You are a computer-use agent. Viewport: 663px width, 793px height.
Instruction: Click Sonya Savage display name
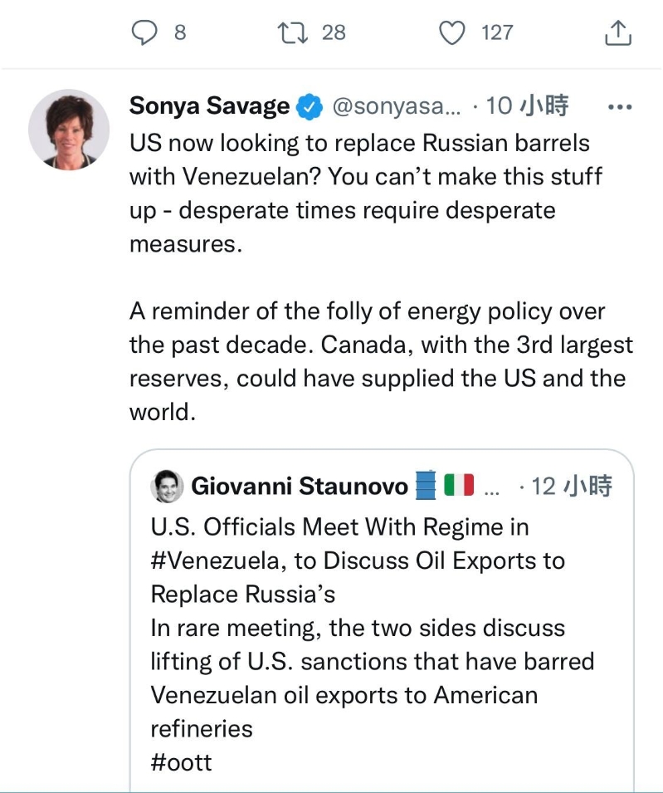pyautogui.click(x=209, y=106)
